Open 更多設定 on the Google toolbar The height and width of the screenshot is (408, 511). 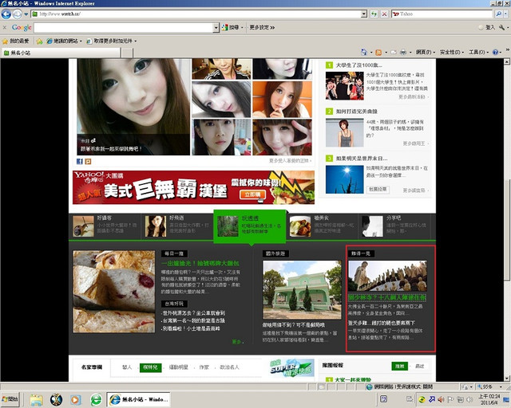click(x=262, y=28)
